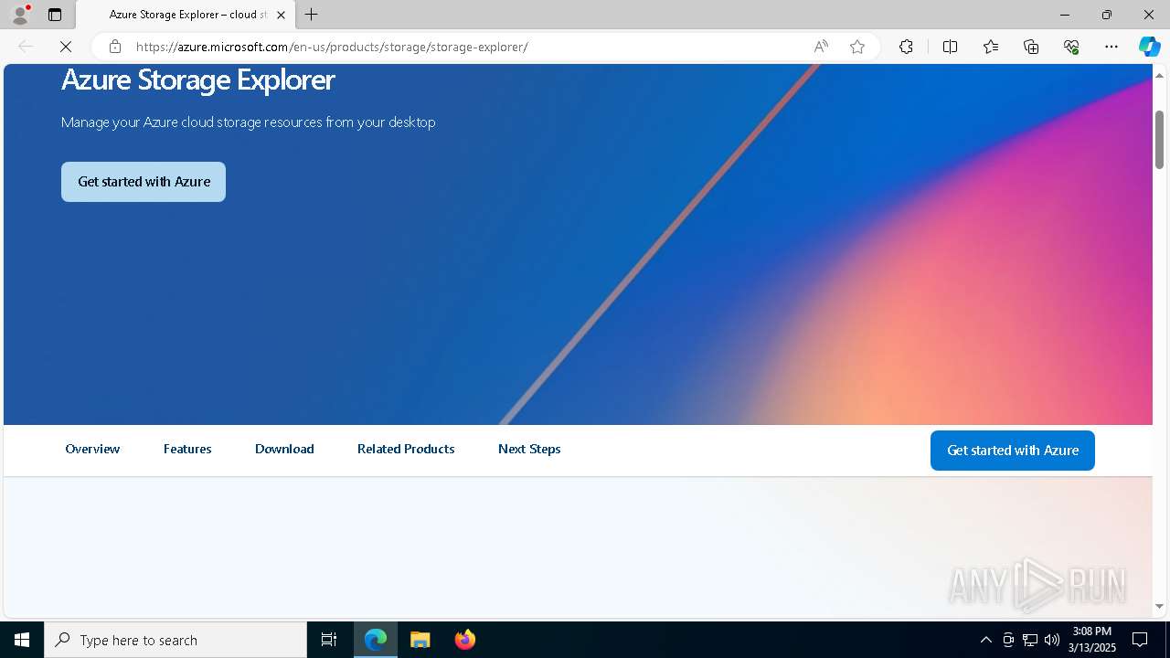Open Task View on taskbar
The height and width of the screenshot is (658, 1170).
click(329, 640)
